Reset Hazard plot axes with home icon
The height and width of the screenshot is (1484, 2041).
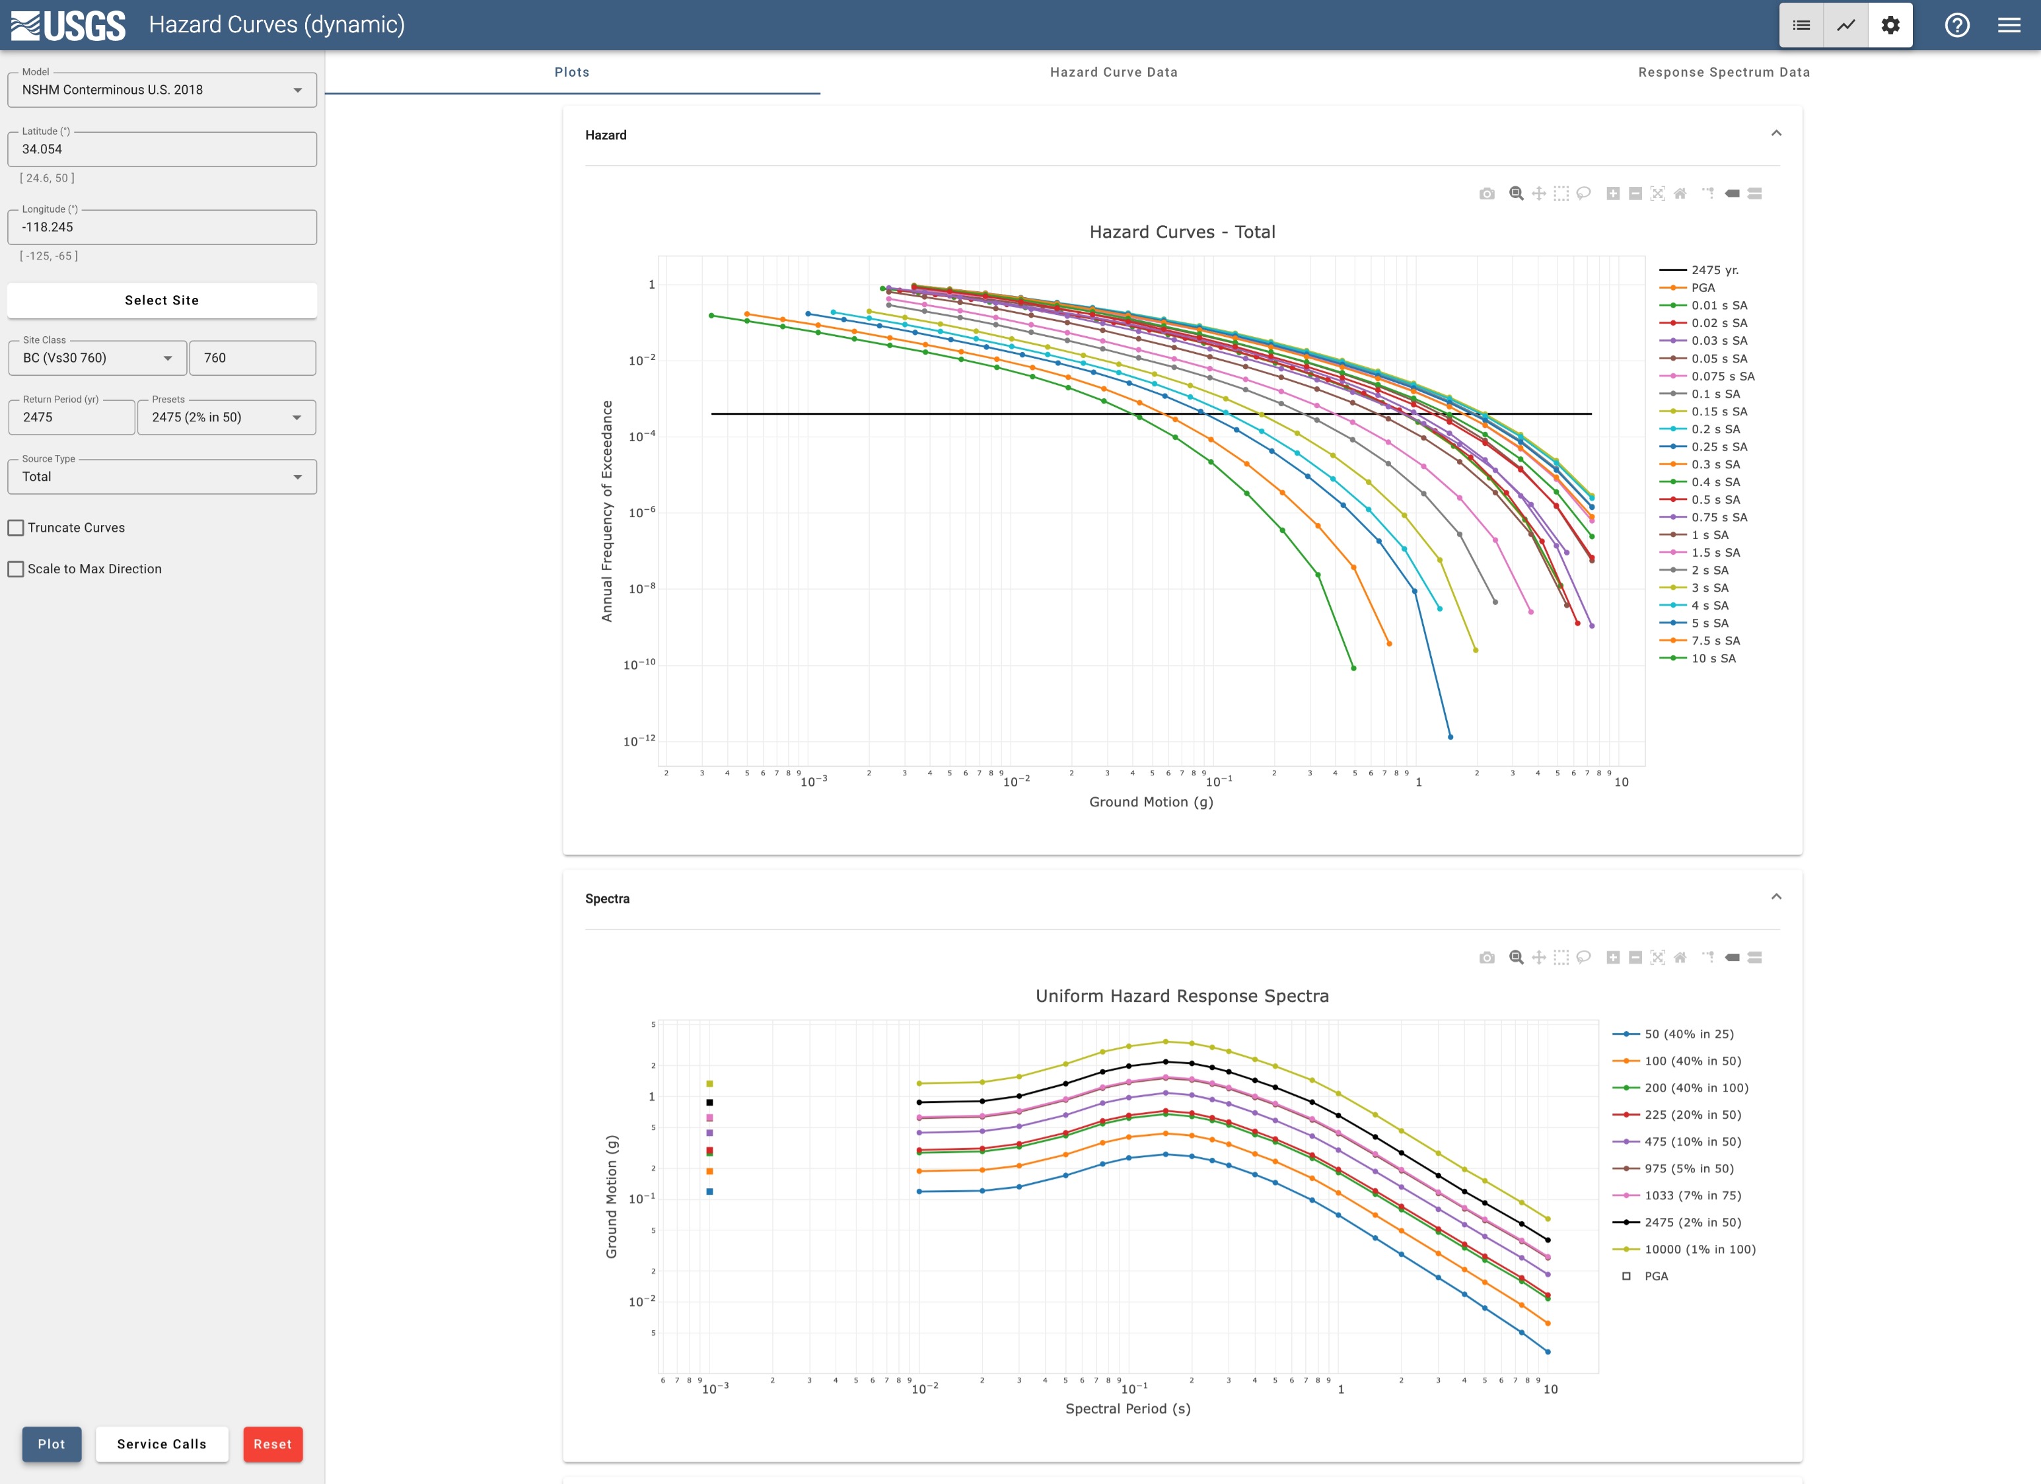(x=1680, y=194)
